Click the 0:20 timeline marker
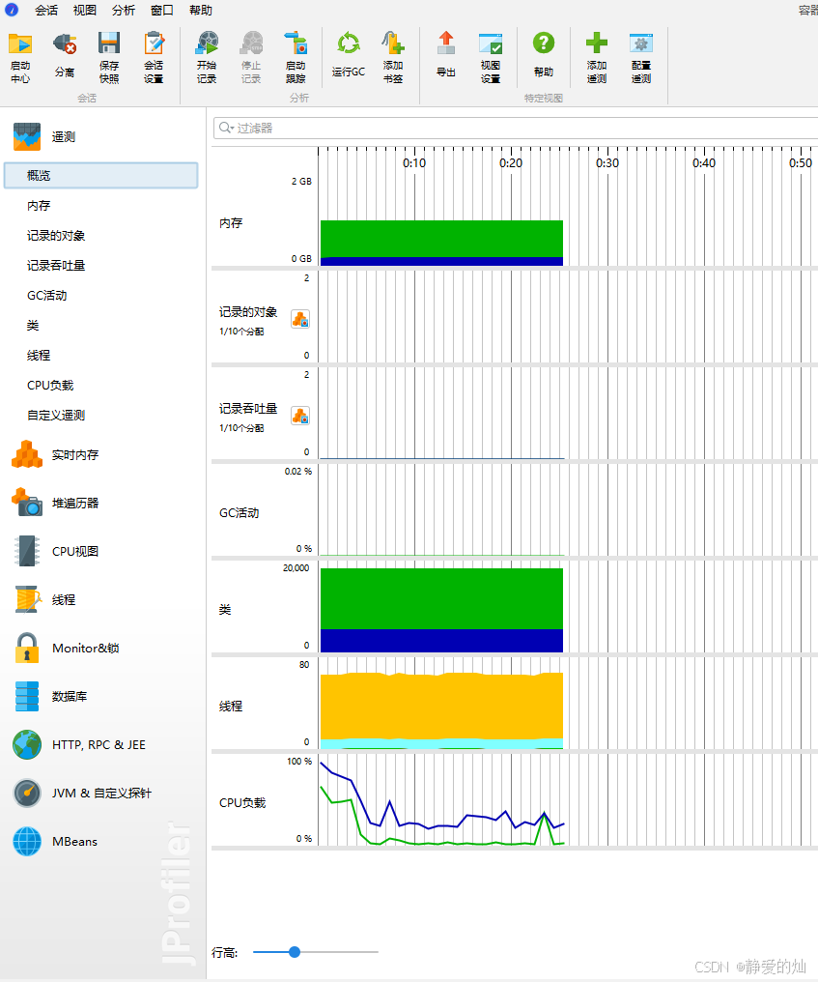The width and height of the screenshot is (818, 982). pos(511,162)
